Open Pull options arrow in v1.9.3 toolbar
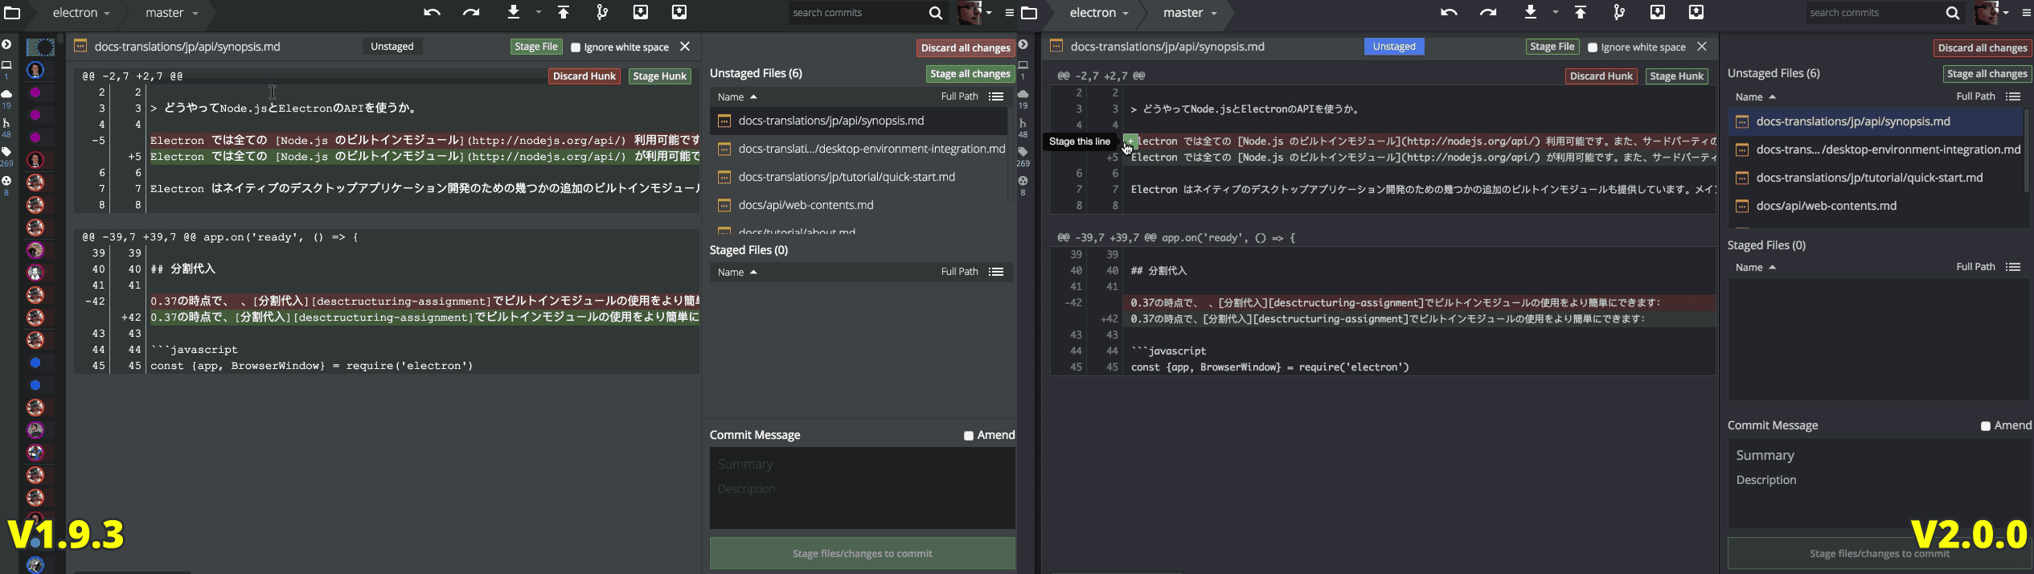This screenshot has height=574, width=2034. (x=539, y=12)
